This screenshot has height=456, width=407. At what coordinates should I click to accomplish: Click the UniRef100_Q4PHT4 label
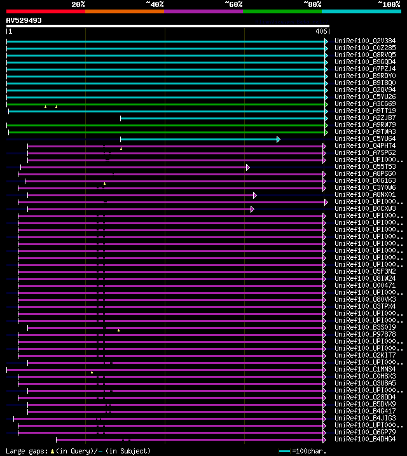click(365, 145)
